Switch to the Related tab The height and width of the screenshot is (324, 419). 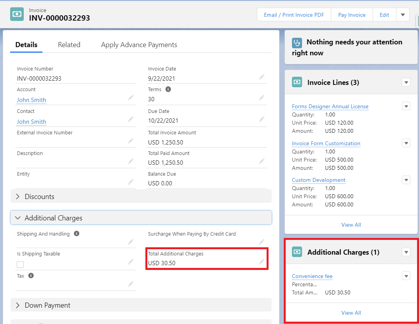tap(69, 45)
